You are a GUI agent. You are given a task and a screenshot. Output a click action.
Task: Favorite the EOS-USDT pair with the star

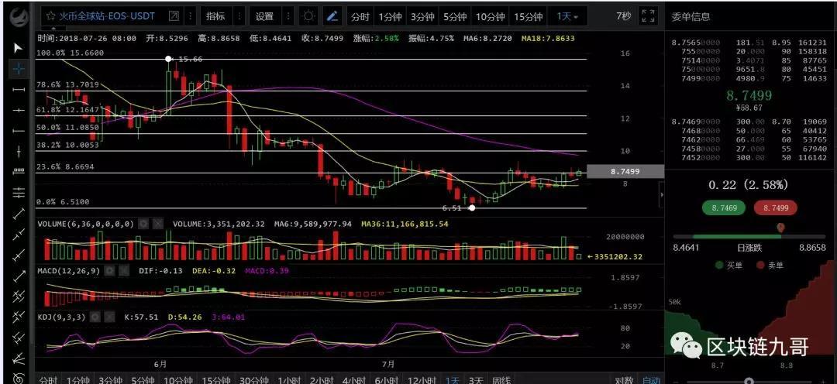[50, 16]
